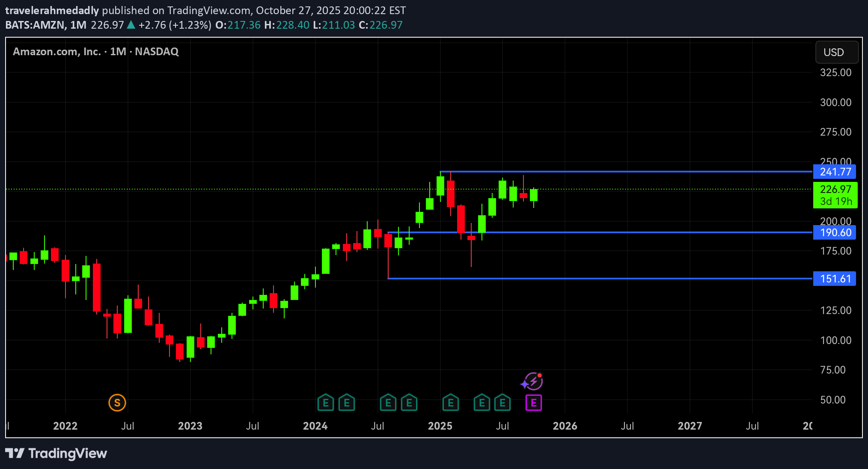Click the purple lightning bolt news icon

533,381
